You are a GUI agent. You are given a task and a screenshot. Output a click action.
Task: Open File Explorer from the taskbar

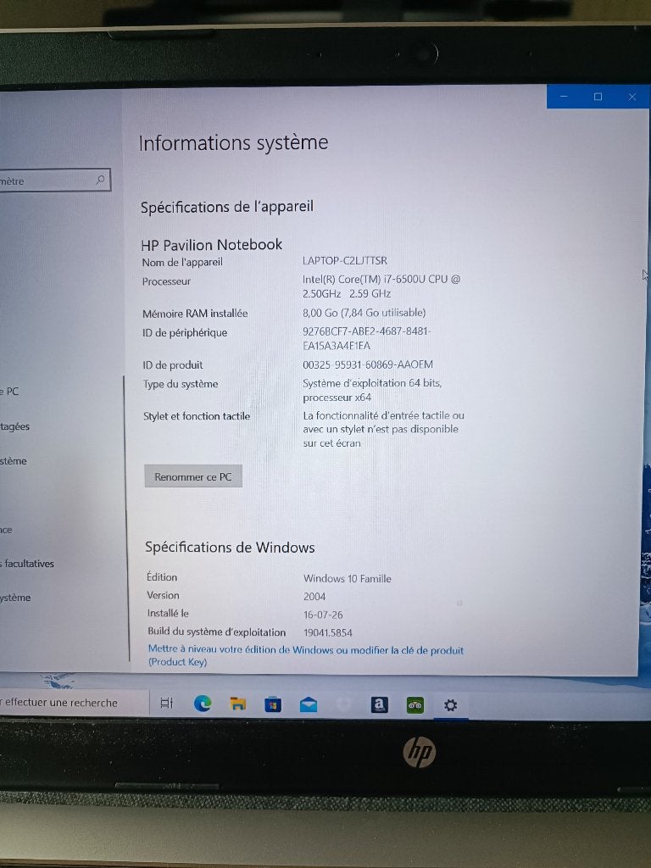pyautogui.click(x=238, y=704)
